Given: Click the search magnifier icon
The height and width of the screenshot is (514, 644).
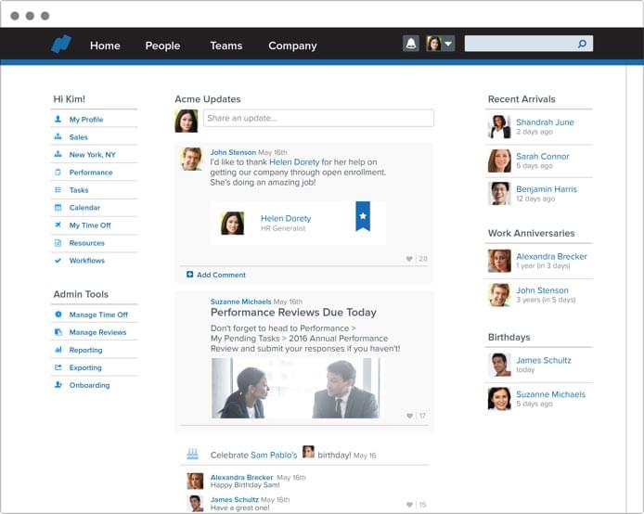Looking at the screenshot, I should coord(582,44).
